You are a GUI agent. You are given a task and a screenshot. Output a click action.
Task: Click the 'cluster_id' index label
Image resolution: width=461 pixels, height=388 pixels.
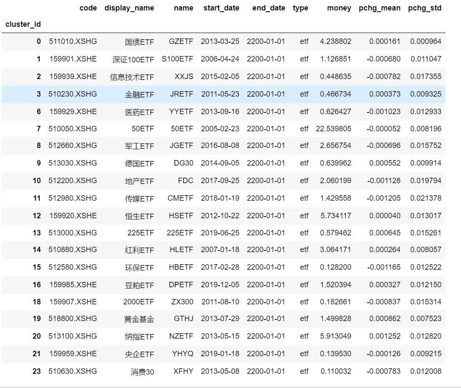(x=23, y=24)
